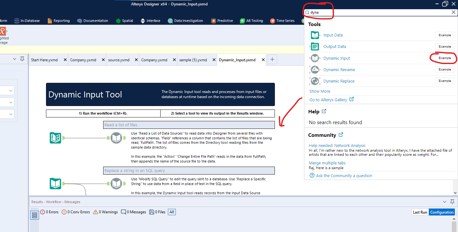Enable the All messages filter
Screen dimensions: 458x232
coord(171,212)
